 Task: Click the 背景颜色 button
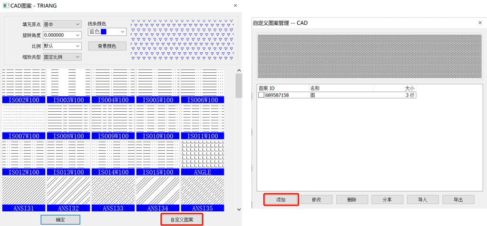tap(107, 46)
